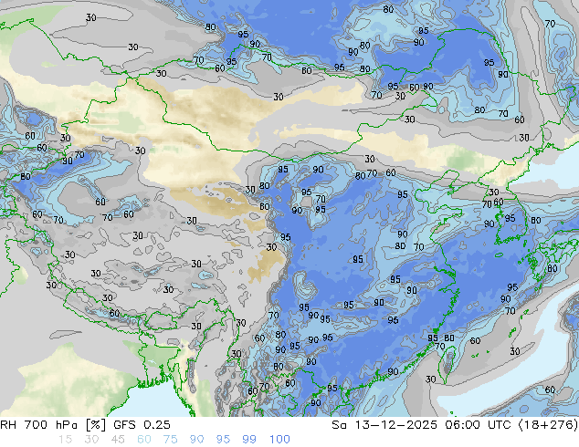Click the '06:00 UTC' time text
579x447 pixels.
click(x=479, y=425)
